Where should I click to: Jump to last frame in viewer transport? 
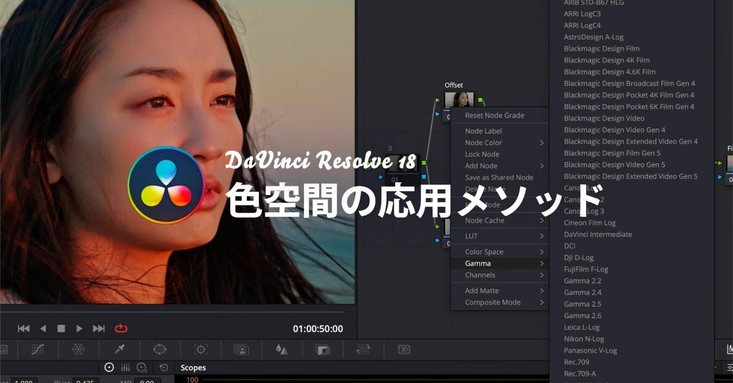click(99, 328)
